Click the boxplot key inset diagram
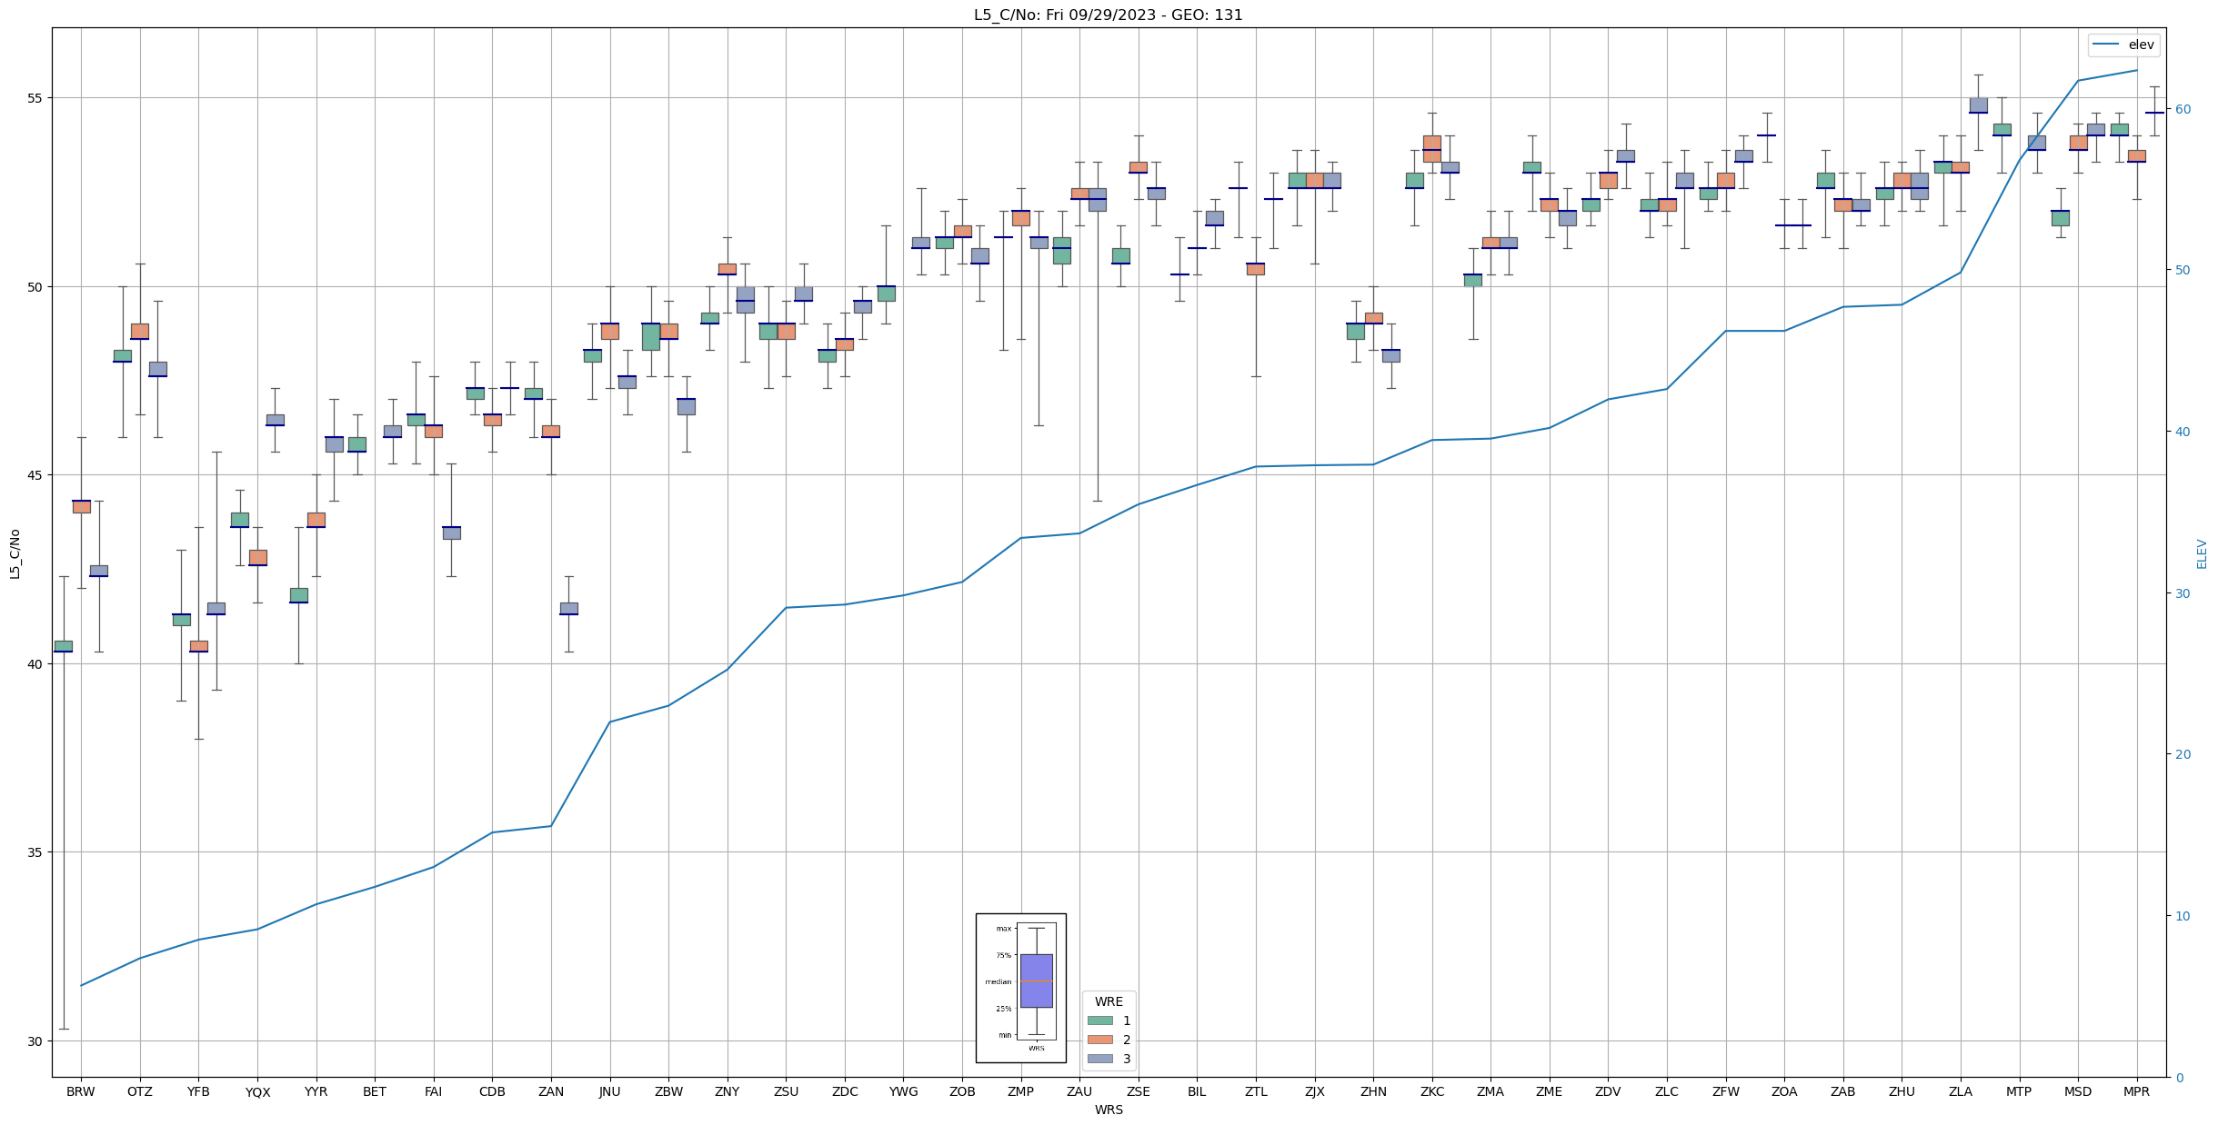 (1020, 988)
